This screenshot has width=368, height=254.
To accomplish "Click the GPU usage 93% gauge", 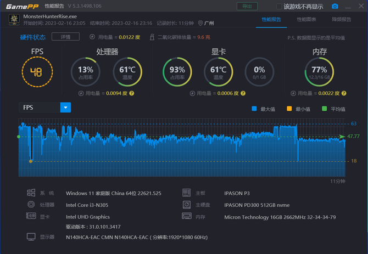I will [x=177, y=72].
